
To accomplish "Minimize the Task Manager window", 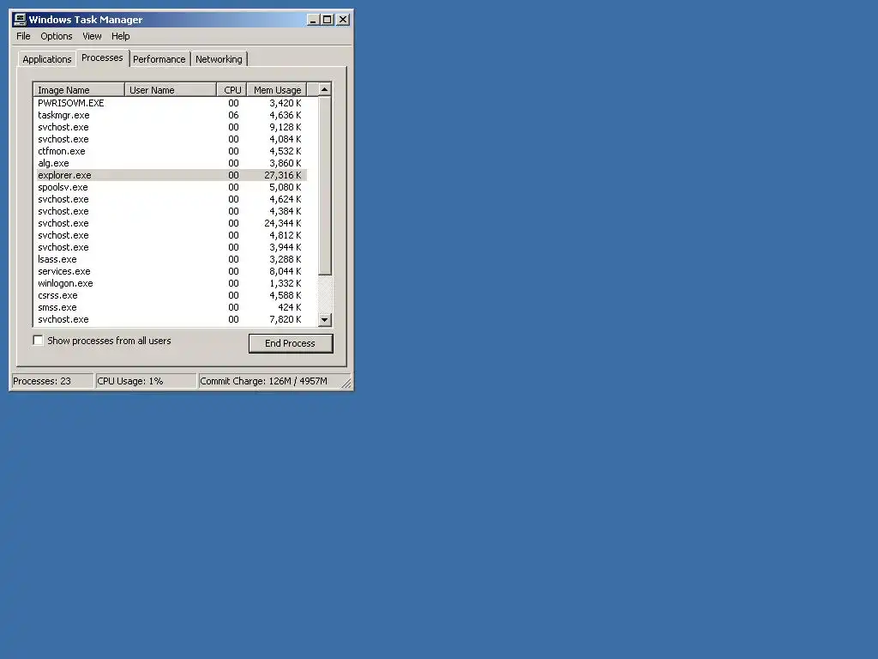I will click(313, 20).
